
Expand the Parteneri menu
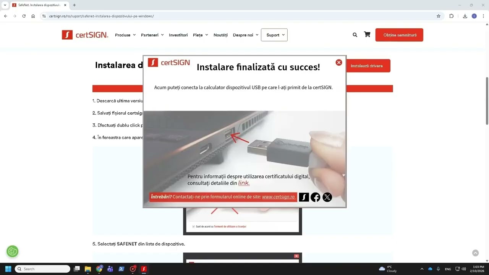(x=152, y=35)
